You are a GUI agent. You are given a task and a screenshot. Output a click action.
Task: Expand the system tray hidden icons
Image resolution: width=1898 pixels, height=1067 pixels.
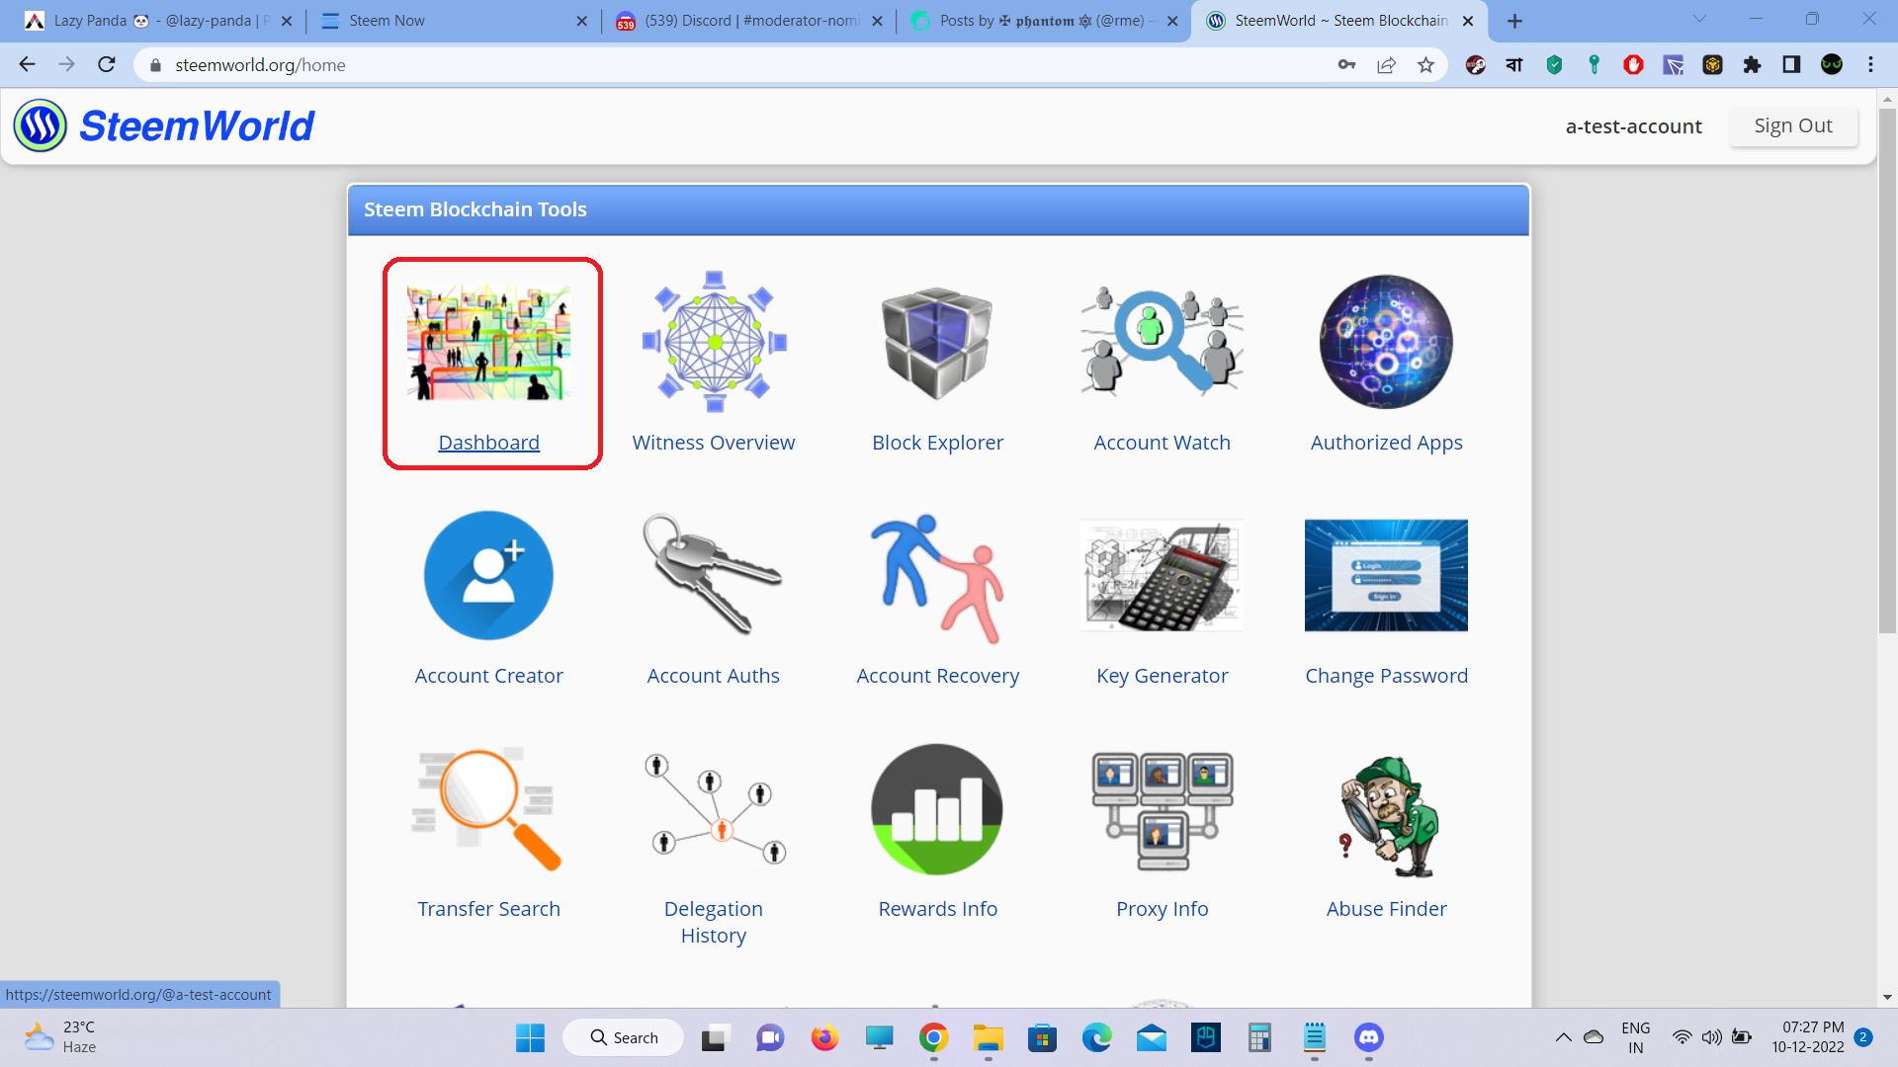tap(1563, 1037)
